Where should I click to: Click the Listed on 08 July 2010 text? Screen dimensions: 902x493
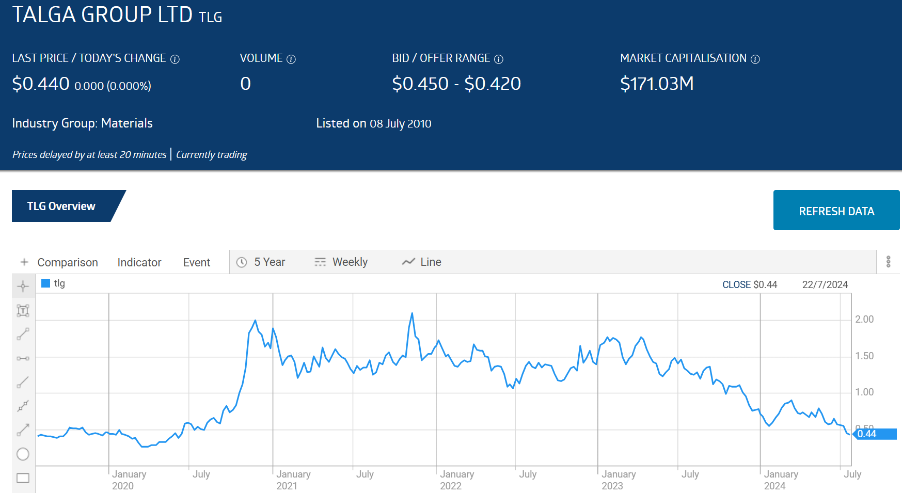[374, 123]
